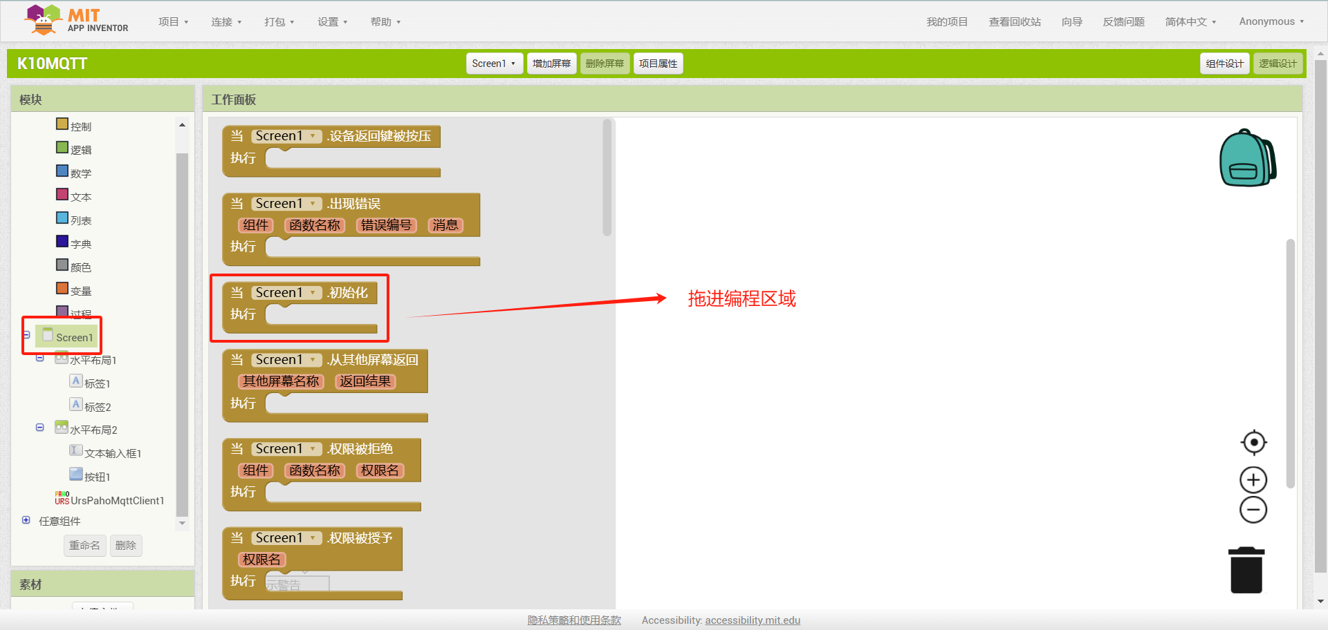1328x630 pixels.
Task: Open Screen1 dropdown in 出现错误 block
Action: [x=287, y=204]
